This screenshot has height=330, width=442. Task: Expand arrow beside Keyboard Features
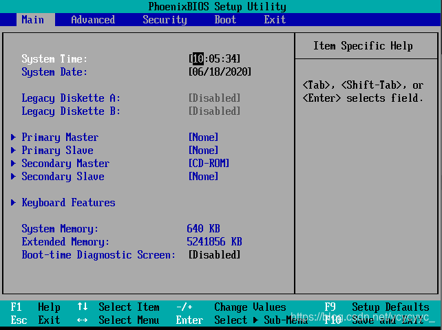[13, 202]
